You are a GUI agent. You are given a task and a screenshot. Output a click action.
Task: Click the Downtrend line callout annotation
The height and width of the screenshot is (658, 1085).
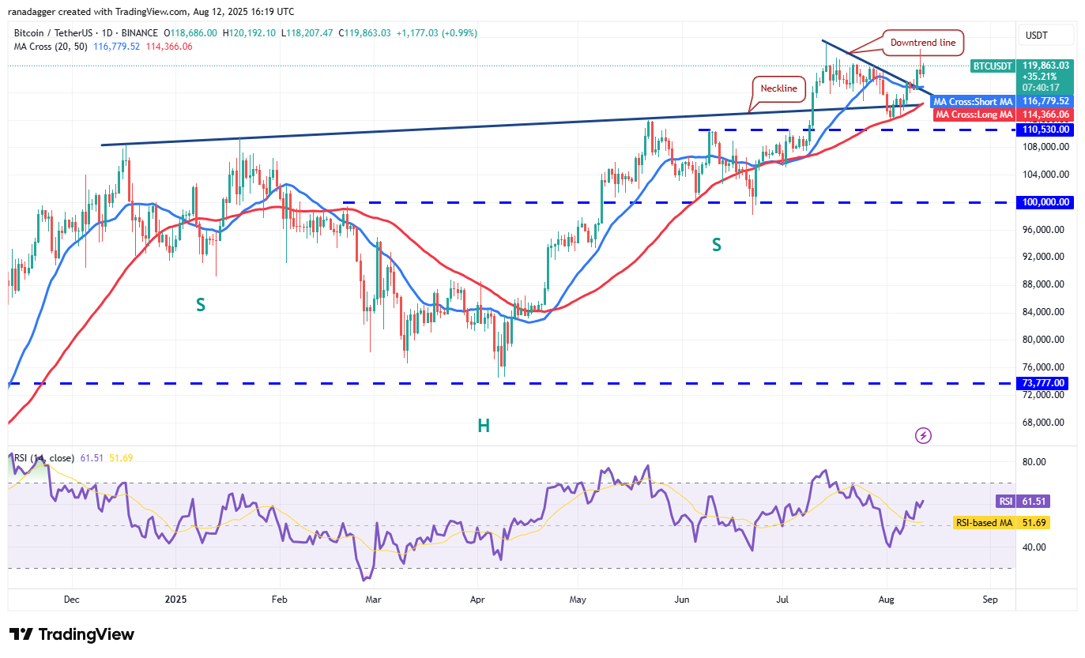[922, 42]
